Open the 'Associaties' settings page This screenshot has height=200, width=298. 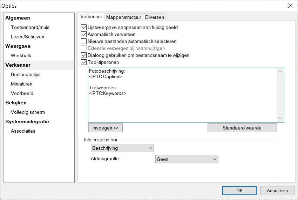(23, 131)
